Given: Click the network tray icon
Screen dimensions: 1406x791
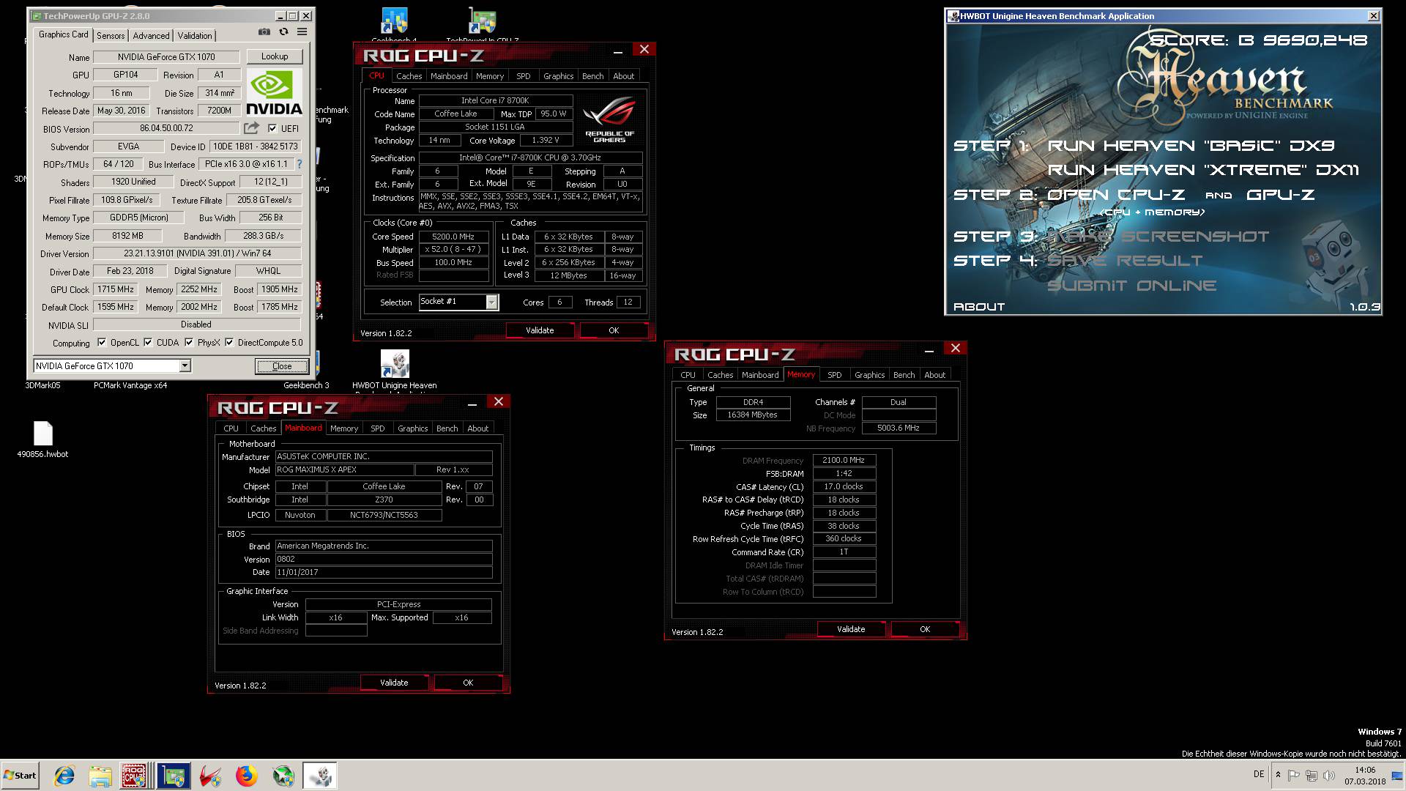Looking at the screenshot, I should point(1312,775).
